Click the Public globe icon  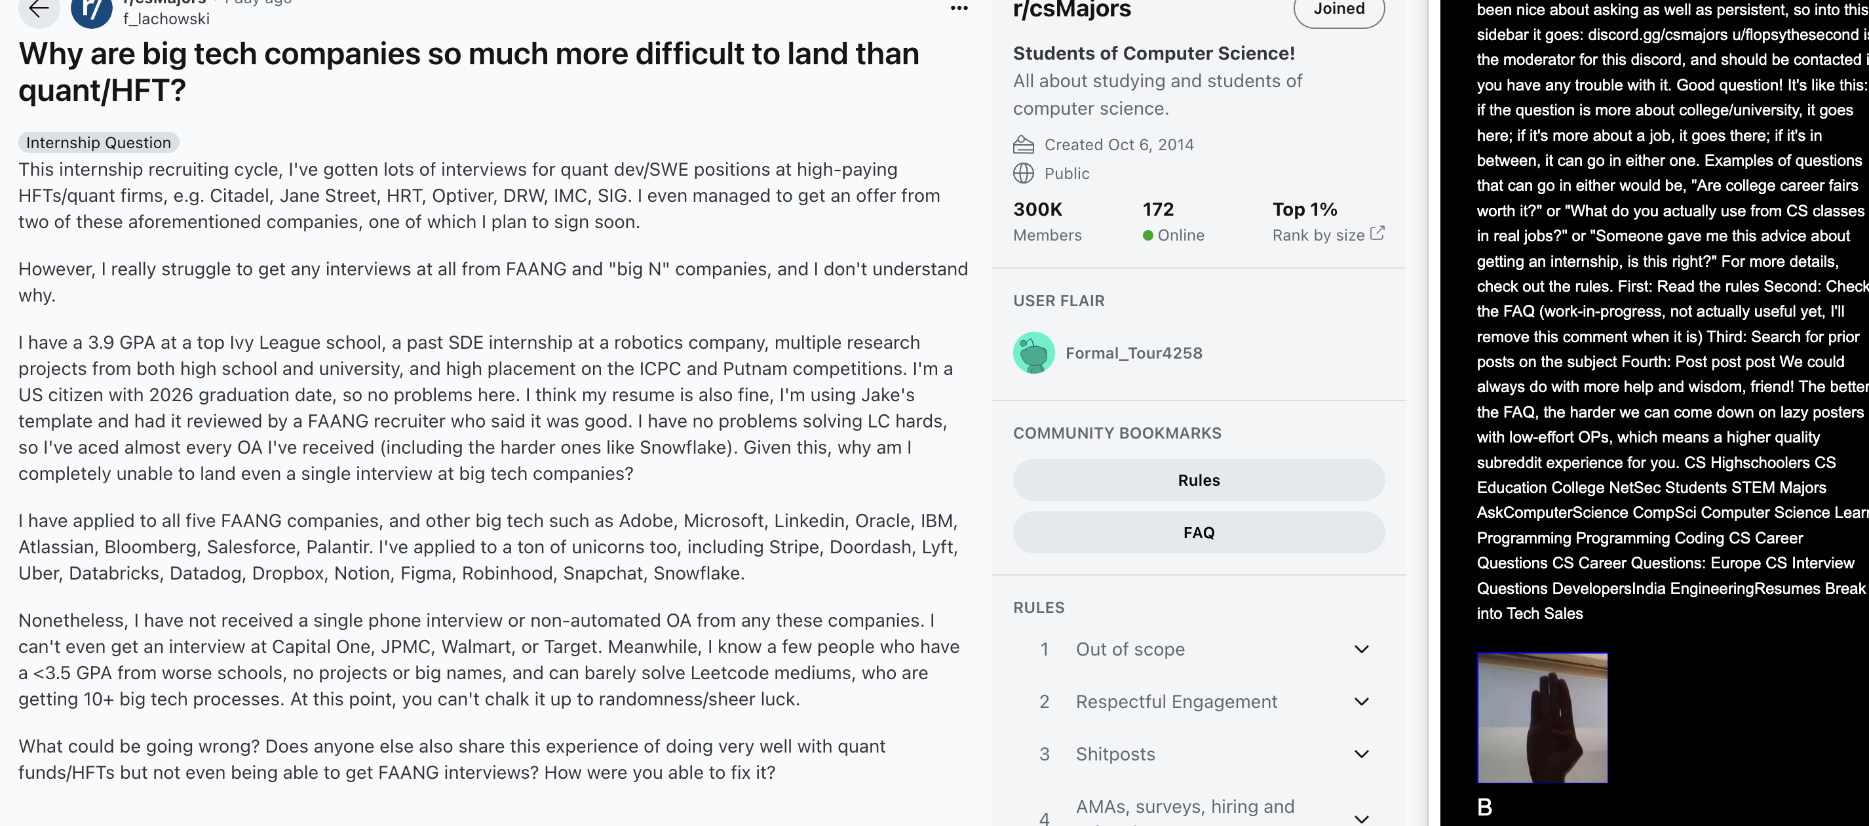(x=1023, y=174)
